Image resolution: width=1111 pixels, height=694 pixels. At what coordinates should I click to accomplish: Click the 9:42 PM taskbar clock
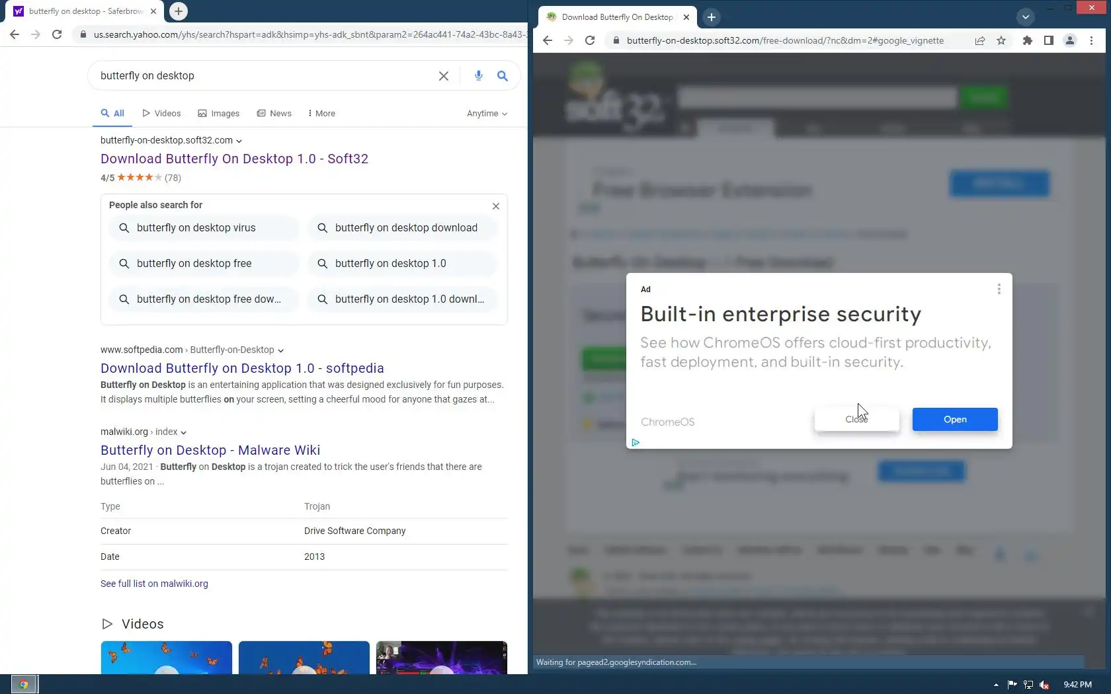pyautogui.click(x=1077, y=685)
